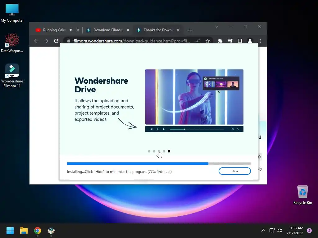Click the installing status text
Image resolution: width=318 pixels, height=238 pixels.
pyautogui.click(x=119, y=172)
